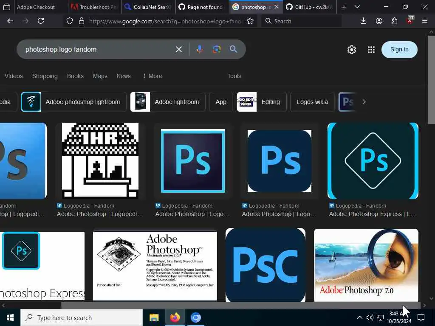This screenshot has height=326, width=435.
Task: Click the horizontal scrollbar thumb at the bottom
Action: click(241, 306)
